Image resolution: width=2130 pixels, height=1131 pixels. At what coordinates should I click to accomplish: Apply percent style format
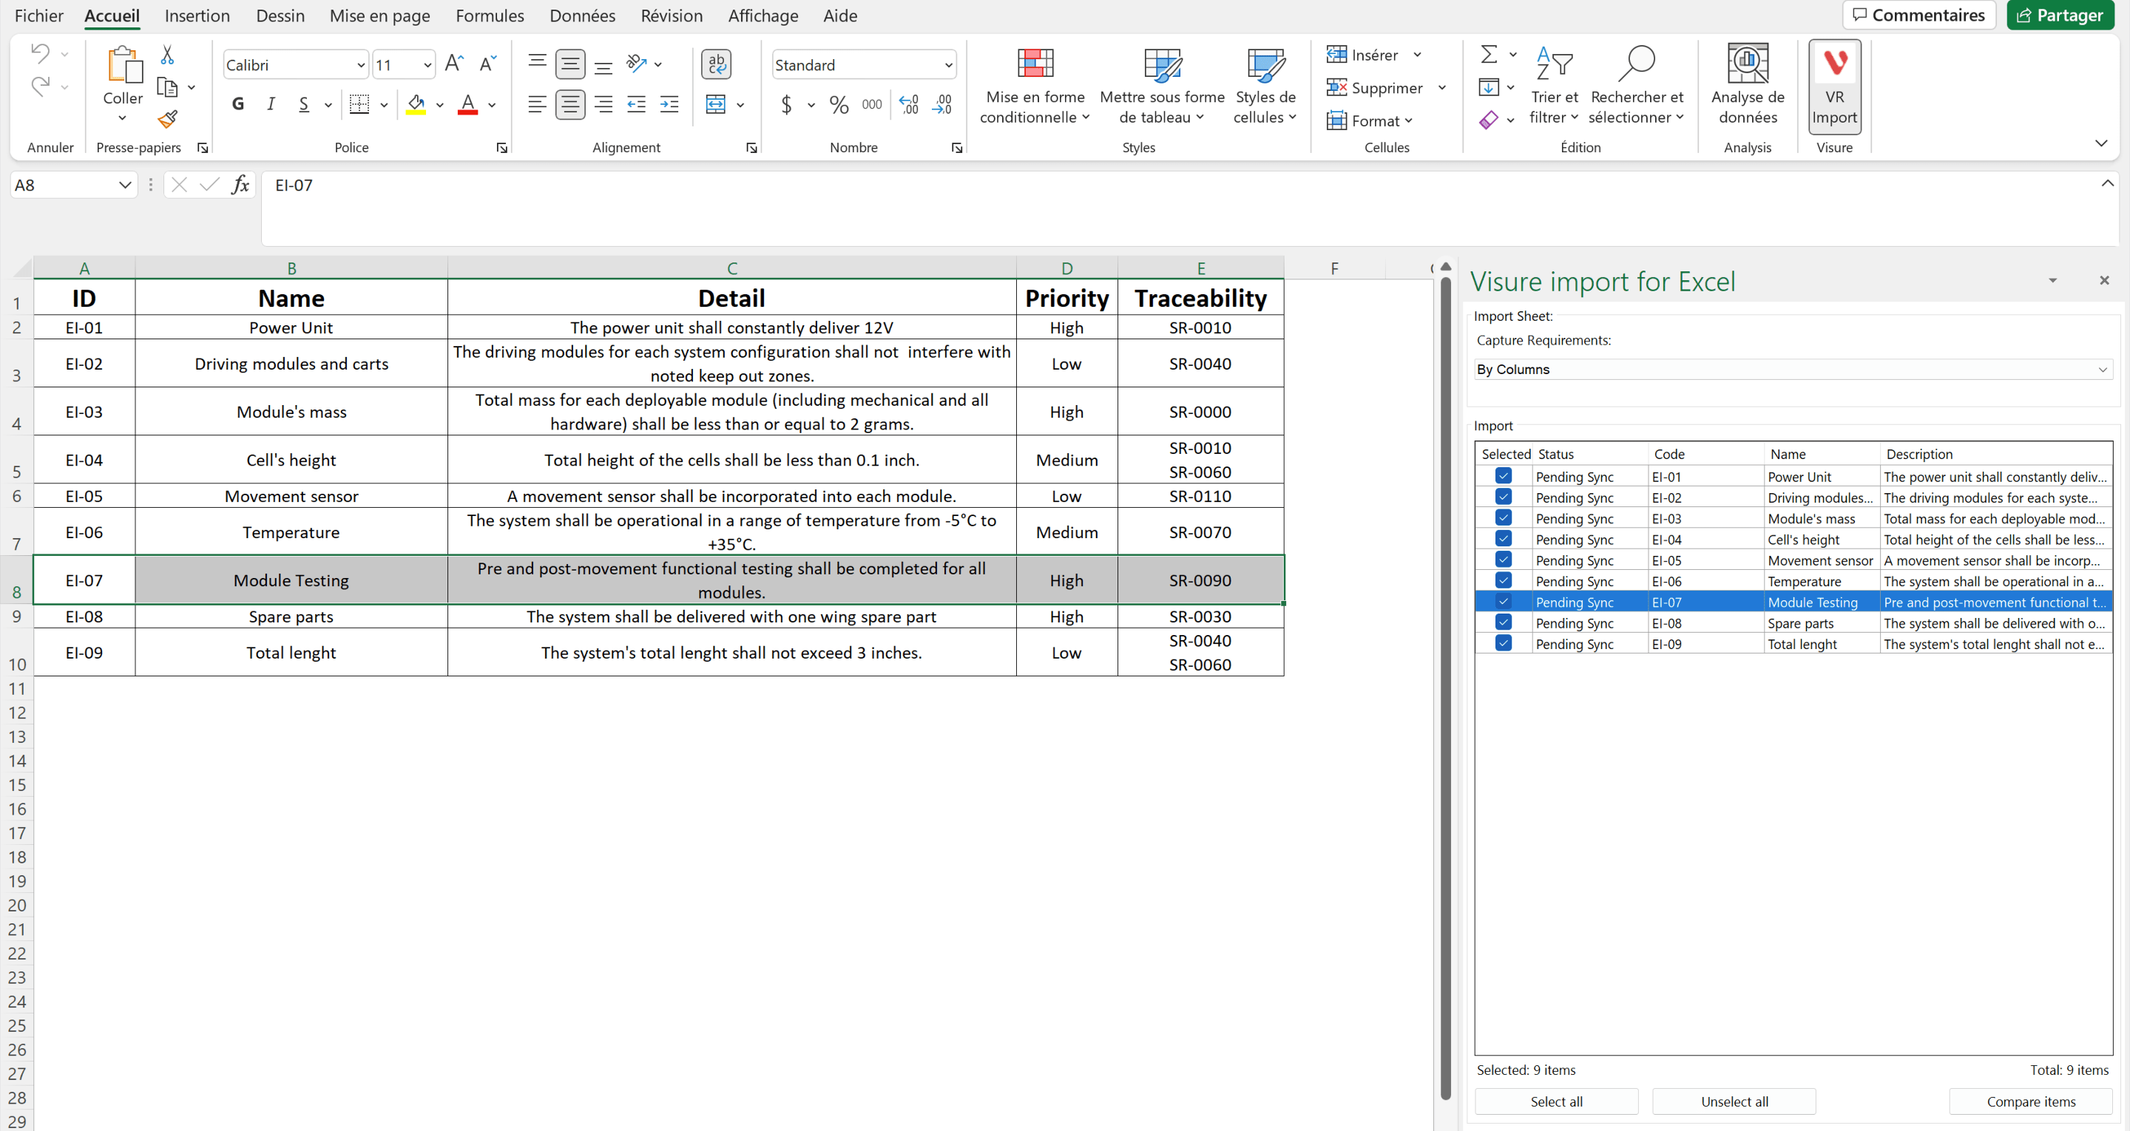839,105
